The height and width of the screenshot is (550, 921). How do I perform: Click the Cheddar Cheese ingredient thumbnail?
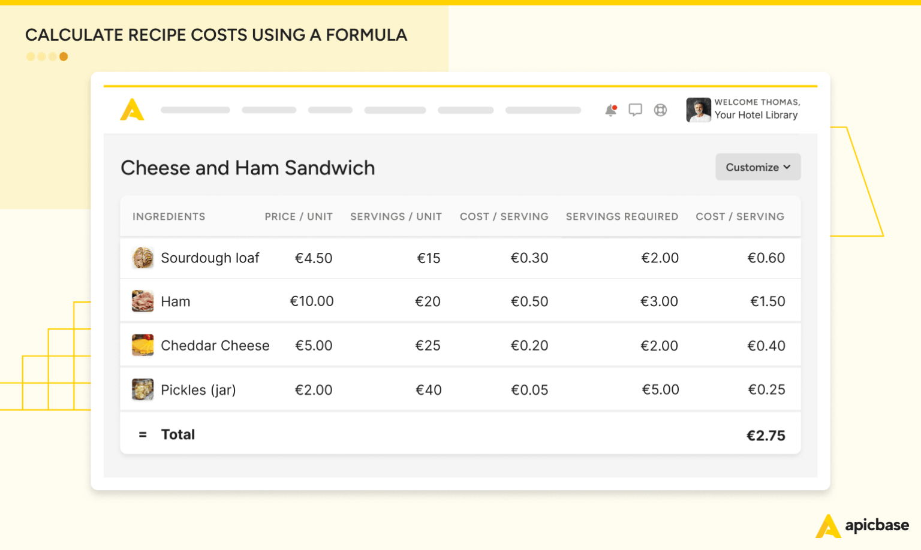pos(142,345)
